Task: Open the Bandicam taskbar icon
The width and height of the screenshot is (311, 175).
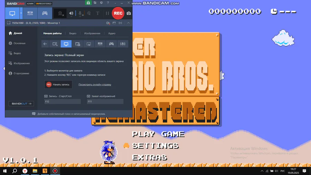Action: 55,171
